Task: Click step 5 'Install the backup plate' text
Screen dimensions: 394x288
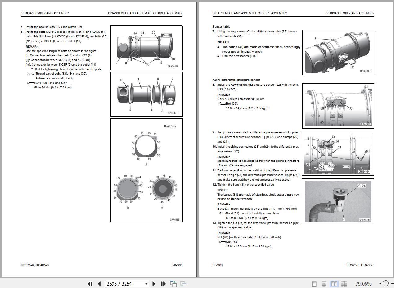Action: point(54,27)
